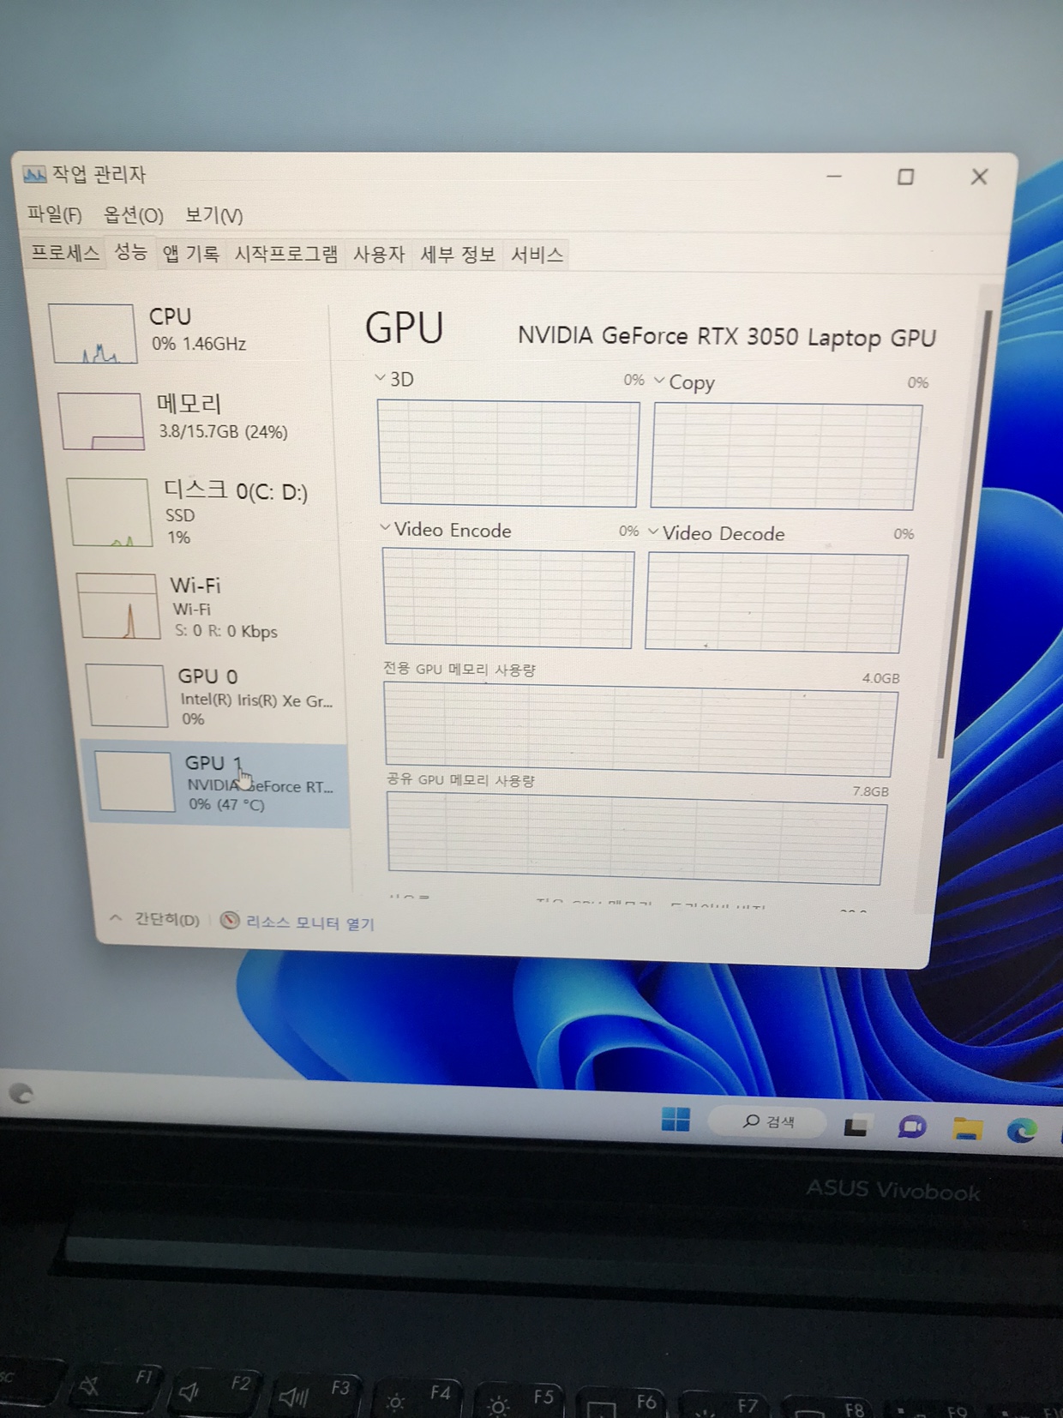This screenshot has height=1418, width=1063.
Task: Switch to the 프로세스 tab
Action: 65,252
